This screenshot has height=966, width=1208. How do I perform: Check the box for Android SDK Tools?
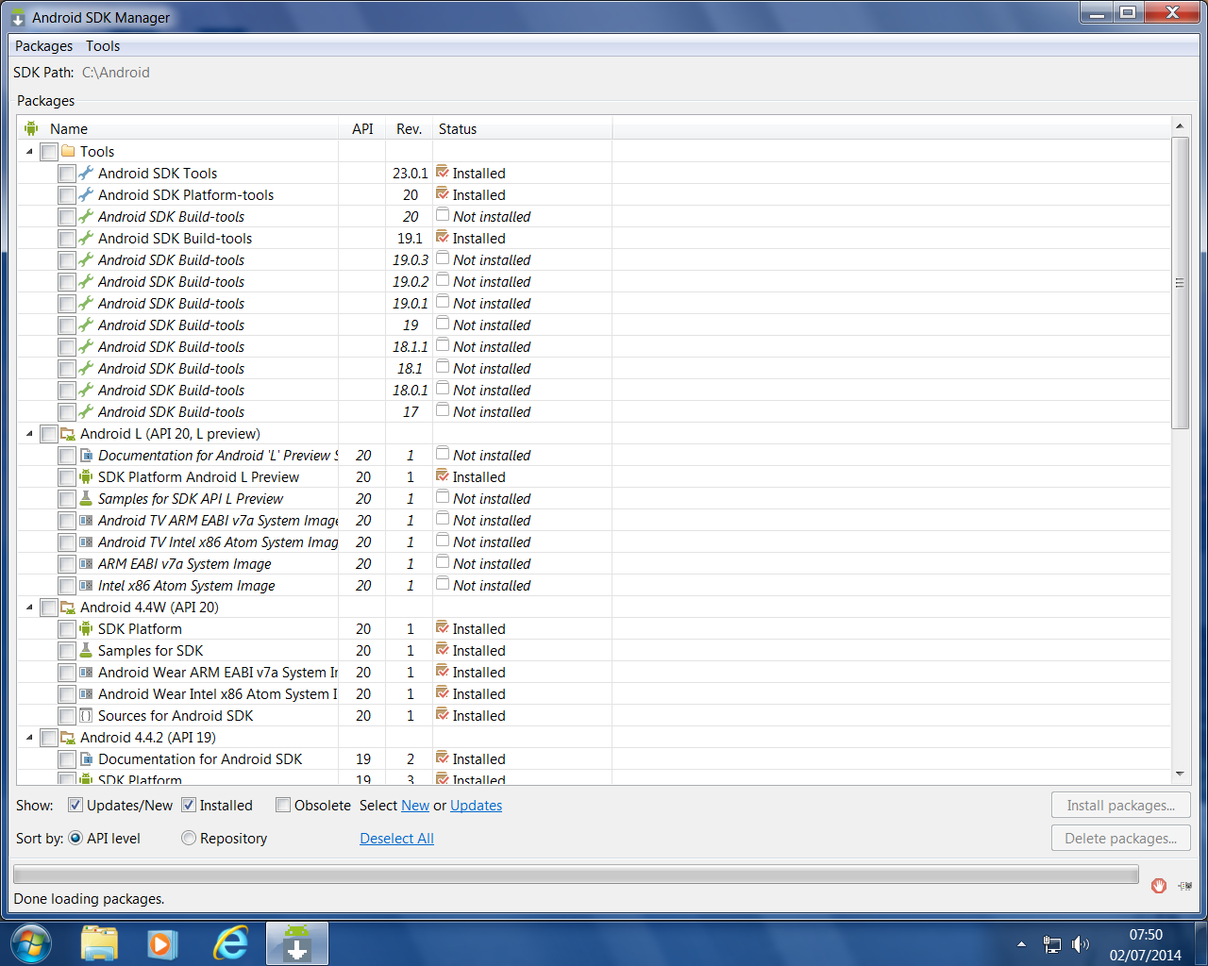(67, 174)
